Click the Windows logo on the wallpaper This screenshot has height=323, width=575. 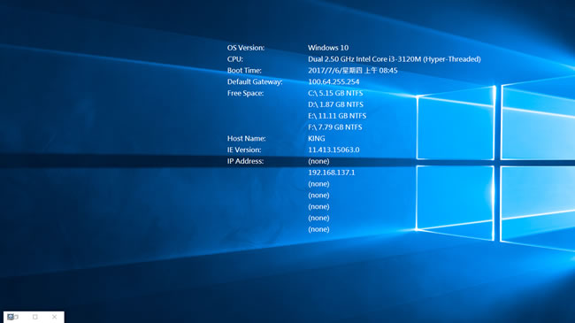pyautogui.click(x=495, y=164)
